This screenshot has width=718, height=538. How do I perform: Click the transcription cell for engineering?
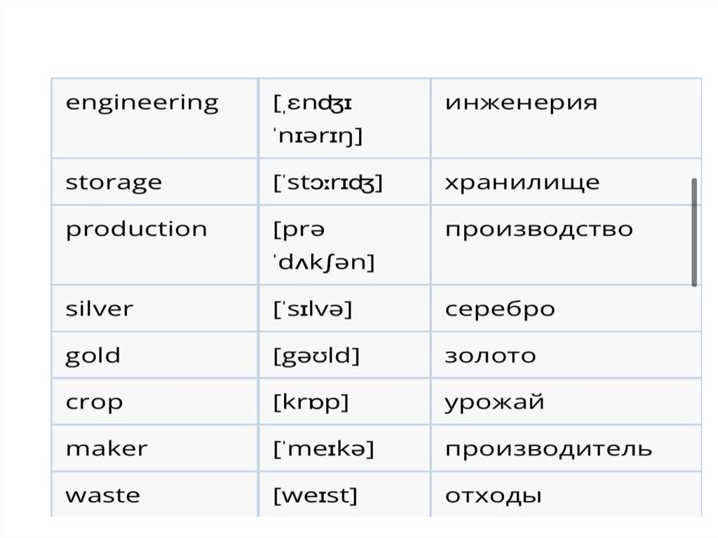coord(318,119)
